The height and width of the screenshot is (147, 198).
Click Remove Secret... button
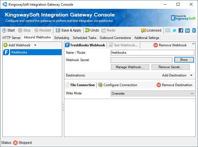click(x=171, y=67)
